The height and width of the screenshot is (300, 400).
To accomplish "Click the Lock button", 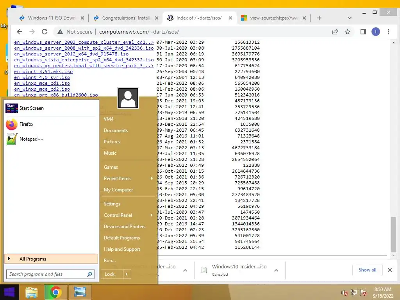I will click(112, 274).
